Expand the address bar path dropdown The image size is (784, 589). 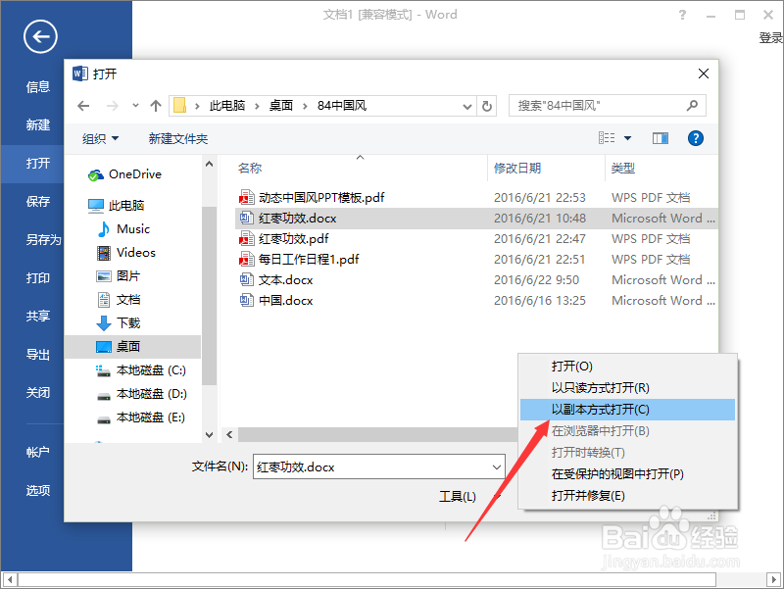click(x=467, y=106)
